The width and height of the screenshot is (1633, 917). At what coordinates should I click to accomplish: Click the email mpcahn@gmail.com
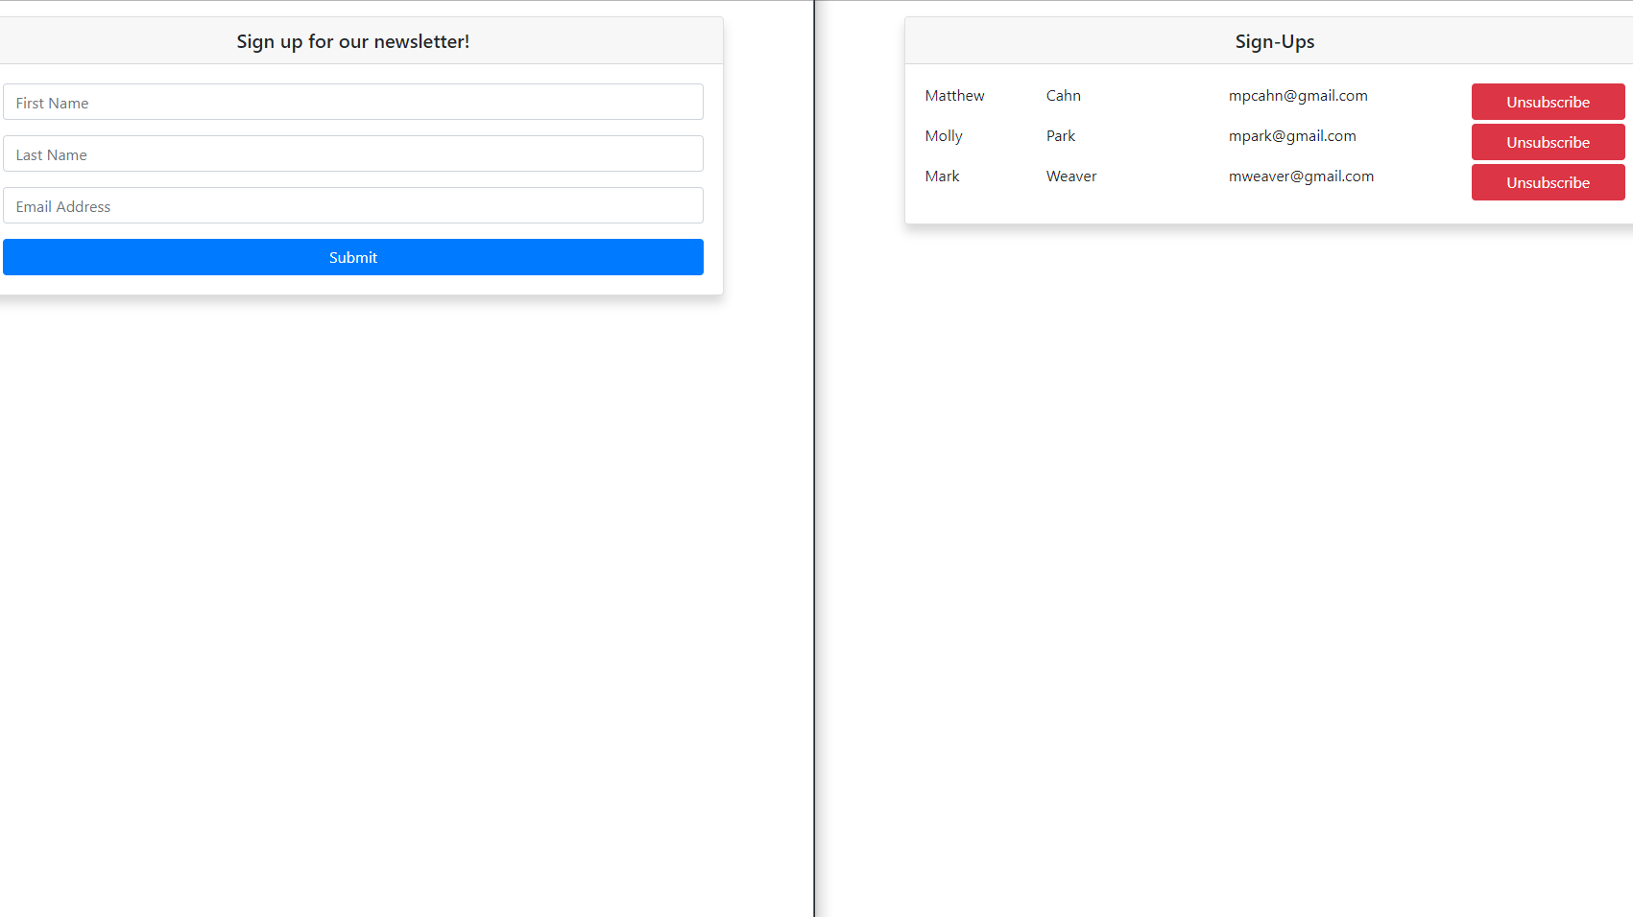1298,96
